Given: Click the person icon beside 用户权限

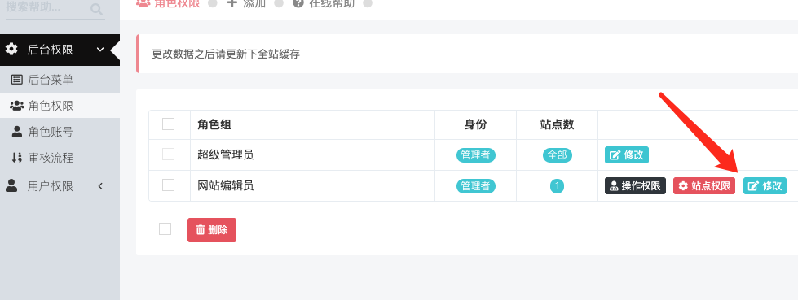Looking at the screenshot, I should (x=11, y=185).
